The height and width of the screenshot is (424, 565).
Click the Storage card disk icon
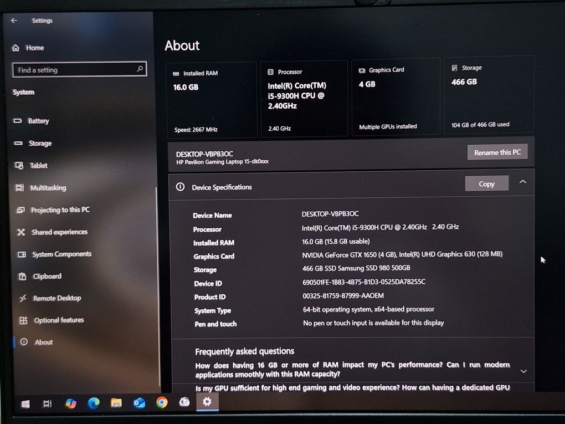tap(455, 68)
